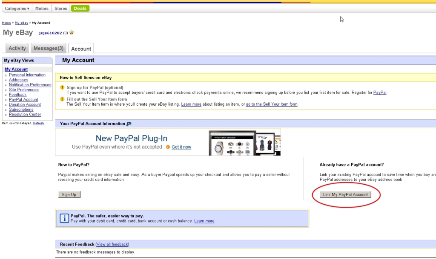Click the Register for PayPal link
This screenshot has height=259, width=436.
(379, 93)
